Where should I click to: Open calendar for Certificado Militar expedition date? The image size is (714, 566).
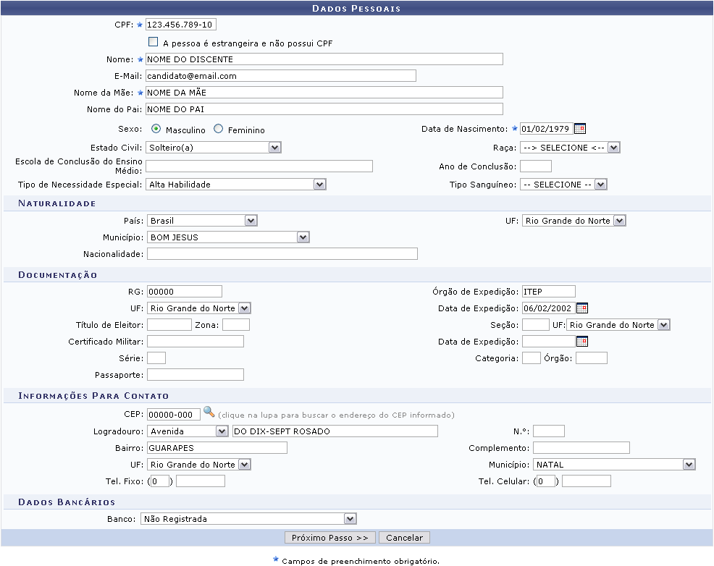[x=581, y=342]
